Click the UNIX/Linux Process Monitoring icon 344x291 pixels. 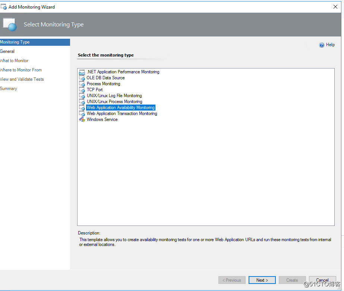coord(82,102)
